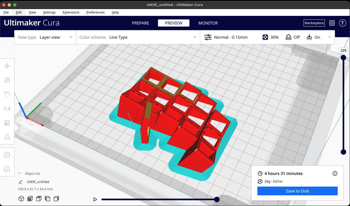Click the '29g · 3.61m' material usage
The width and height of the screenshot is (350, 206).
273,181
